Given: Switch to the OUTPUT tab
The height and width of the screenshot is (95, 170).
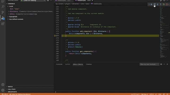Looking at the screenshot, I should coord(67,64).
